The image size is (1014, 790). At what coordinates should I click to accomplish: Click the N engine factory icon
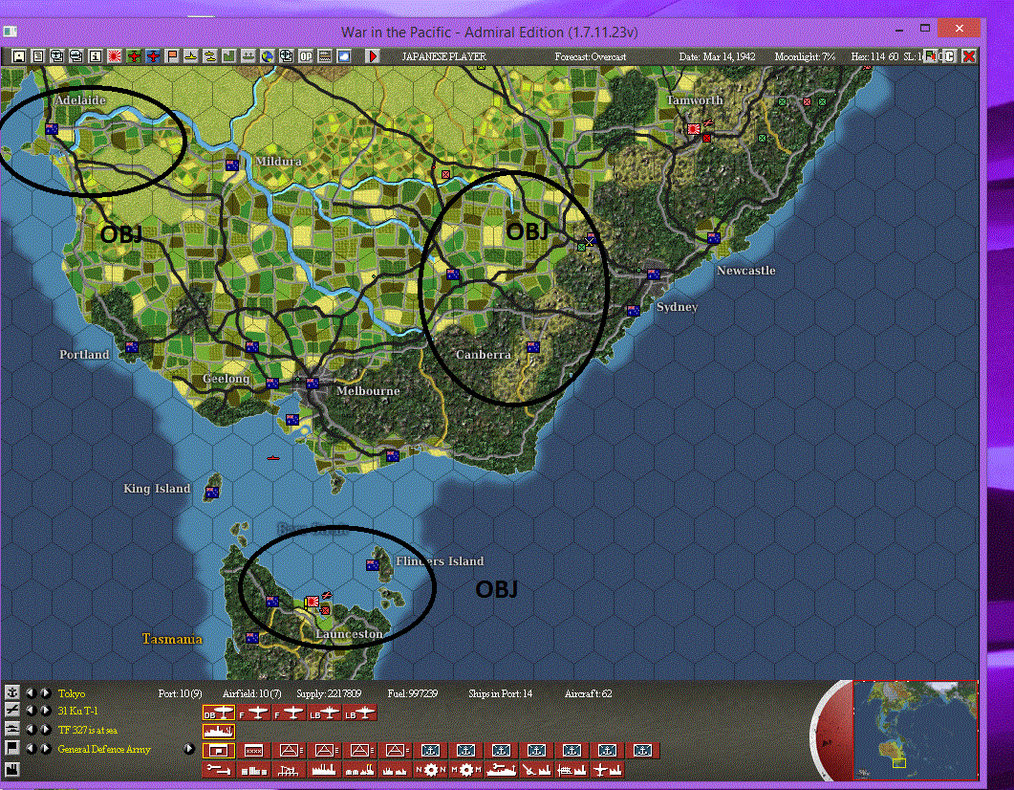(431, 770)
